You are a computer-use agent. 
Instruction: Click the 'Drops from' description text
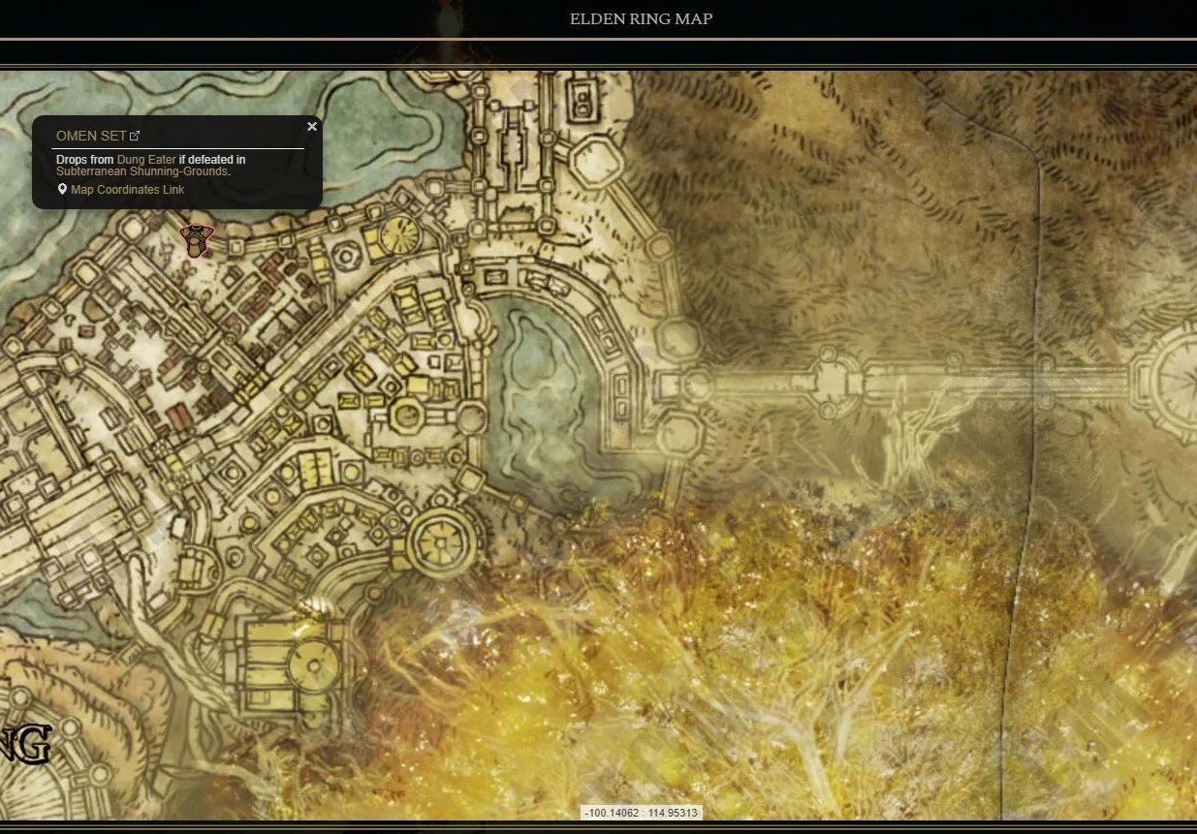85,159
